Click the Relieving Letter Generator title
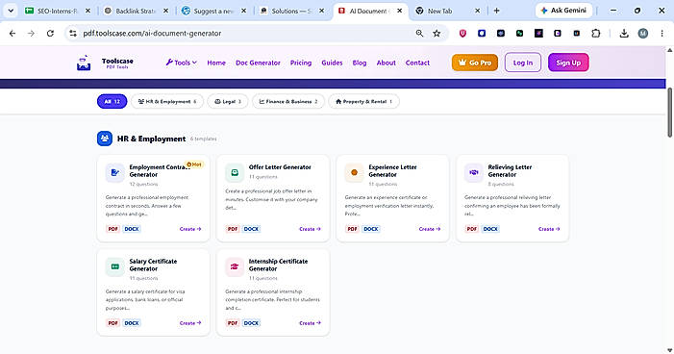Image resolution: width=674 pixels, height=354 pixels. pyautogui.click(x=510, y=171)
